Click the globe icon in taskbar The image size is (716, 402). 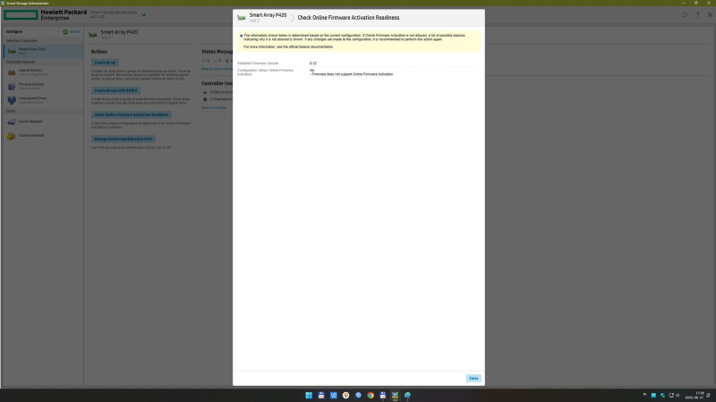407,395
